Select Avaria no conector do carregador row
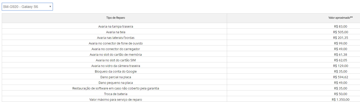 coord(180,49)
